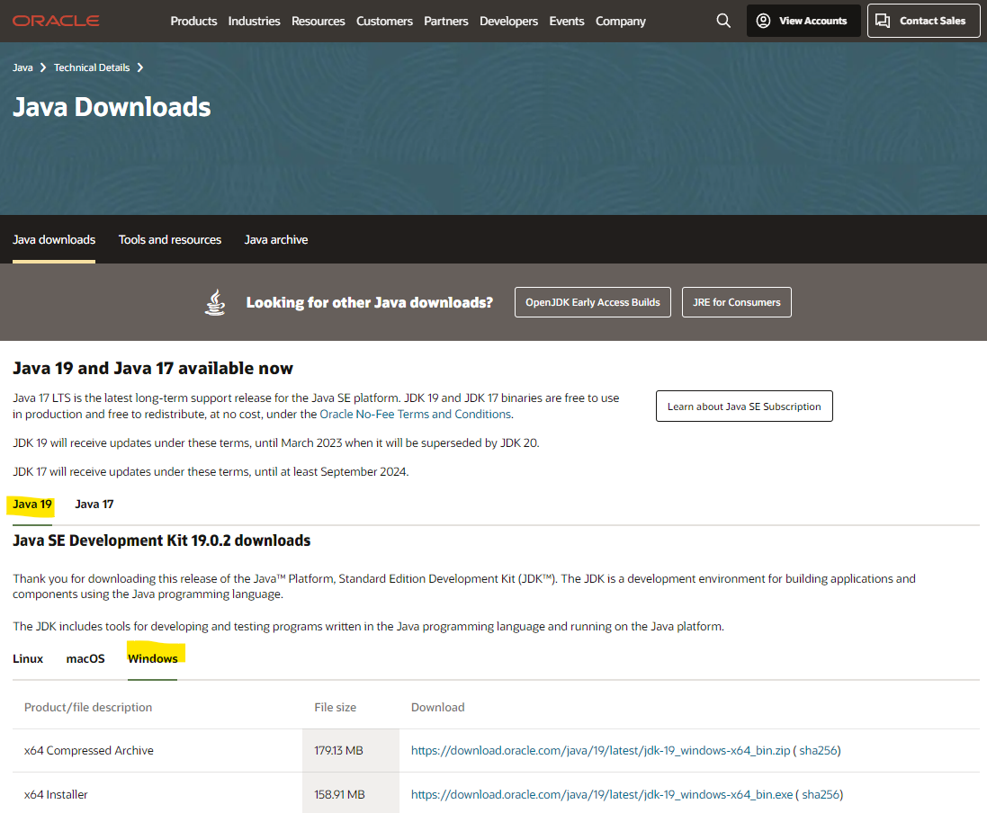Switch to Java archive tab
987x813 pixels.
click(276, 239)
